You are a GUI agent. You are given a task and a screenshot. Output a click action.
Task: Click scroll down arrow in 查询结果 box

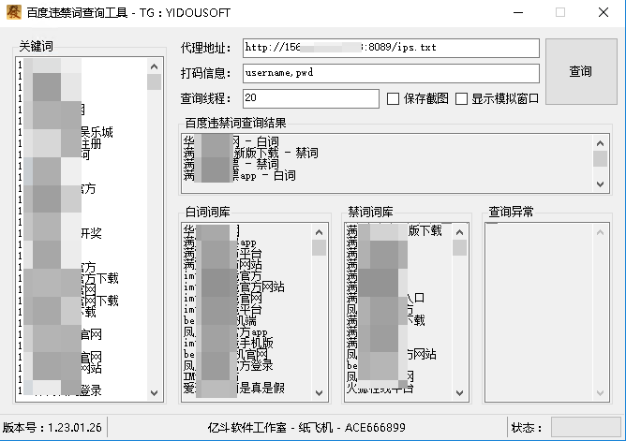tap(600, 184)
